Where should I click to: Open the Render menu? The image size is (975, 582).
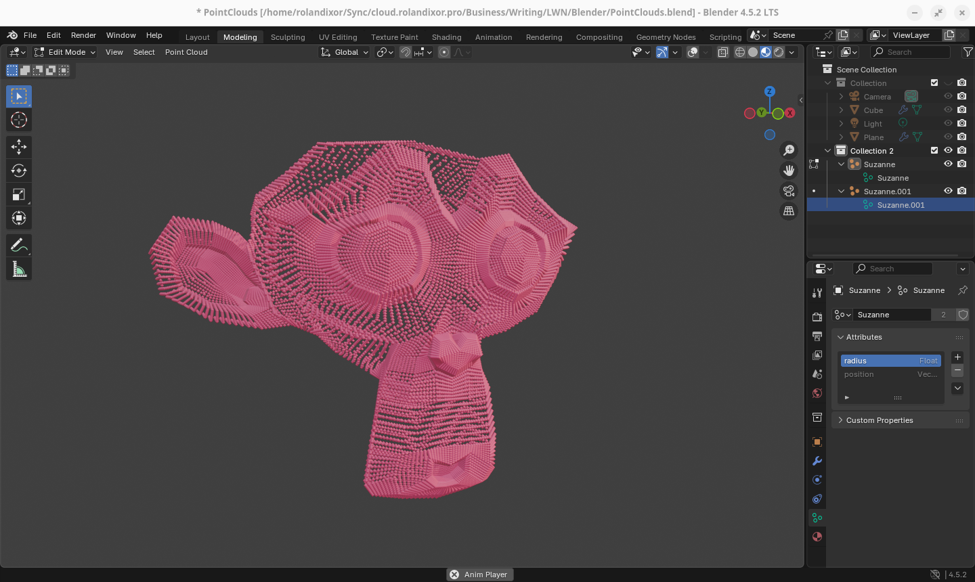tap(83, 35)
